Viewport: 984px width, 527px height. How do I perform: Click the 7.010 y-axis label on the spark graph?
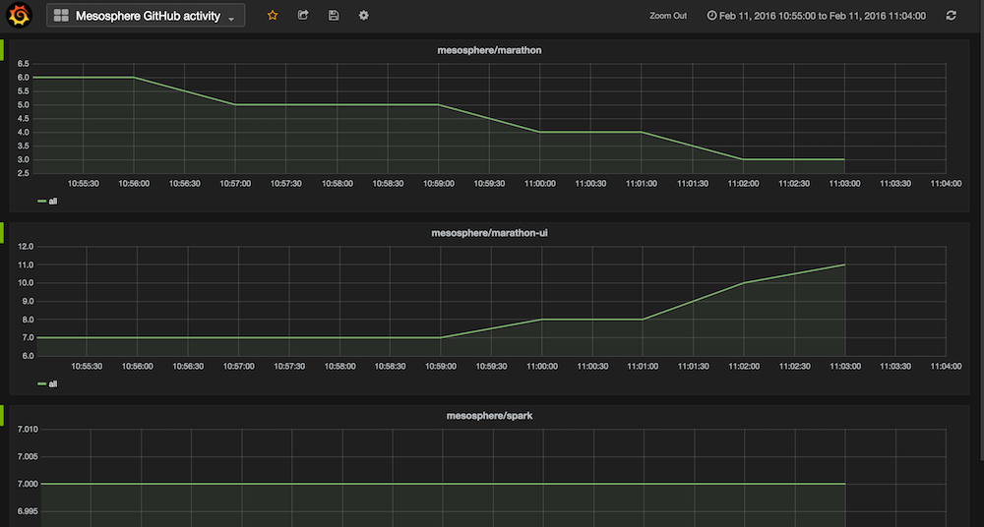[28, 429]
